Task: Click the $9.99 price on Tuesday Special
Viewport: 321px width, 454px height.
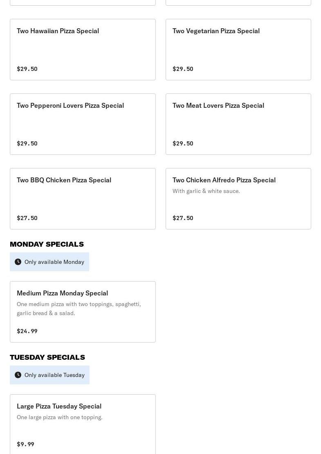Action: point(25,444)
